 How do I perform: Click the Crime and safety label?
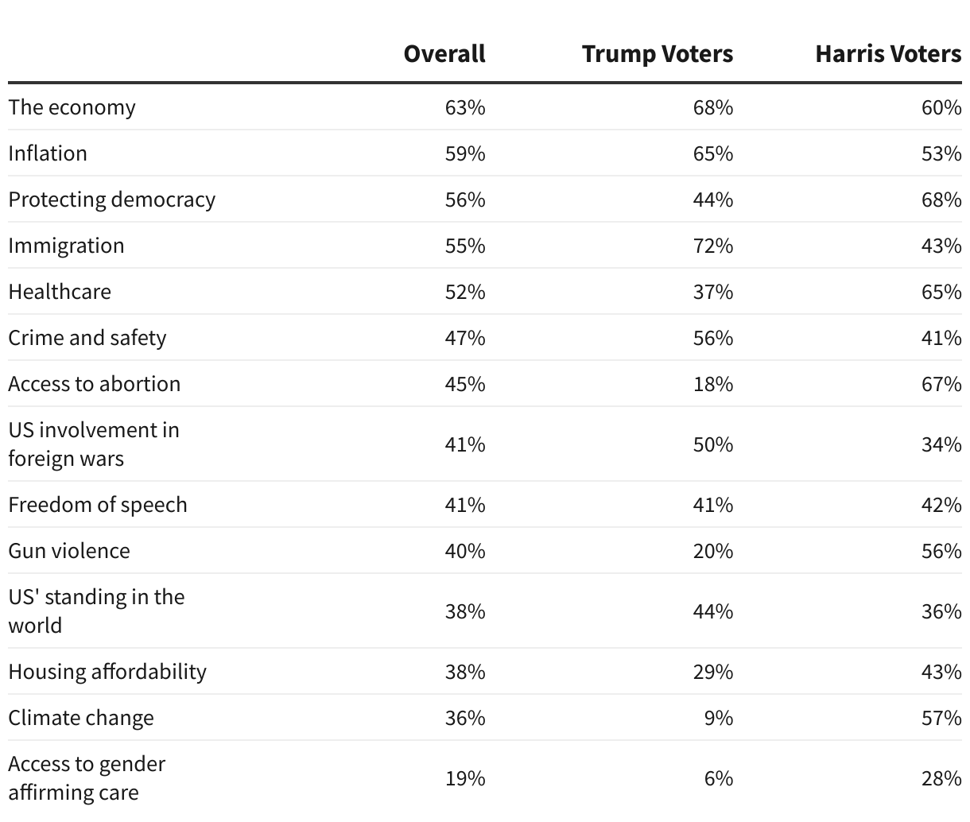pos(87,338)
